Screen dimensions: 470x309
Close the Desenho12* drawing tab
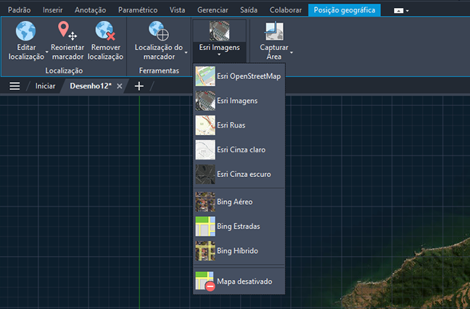(x=119, y=86)
